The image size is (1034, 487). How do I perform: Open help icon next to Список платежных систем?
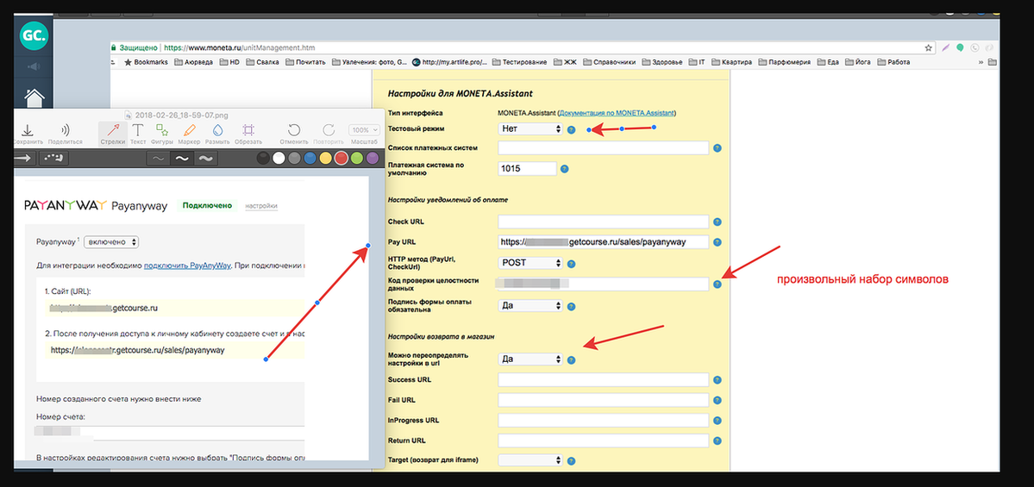[718, 148]
